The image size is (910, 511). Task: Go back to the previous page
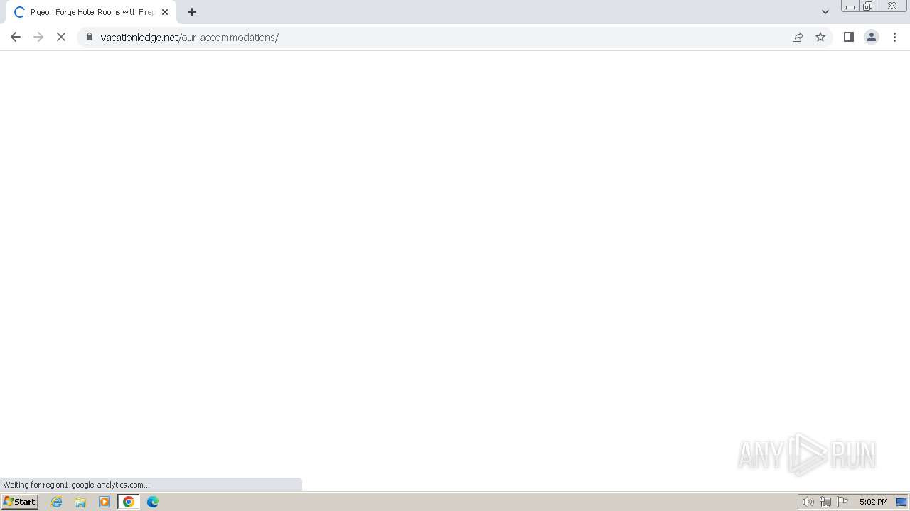(16, 37)
